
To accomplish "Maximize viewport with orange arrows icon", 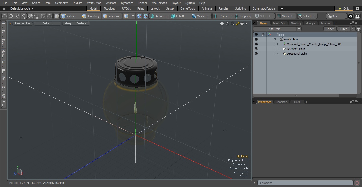I will [x=238, y=24].
